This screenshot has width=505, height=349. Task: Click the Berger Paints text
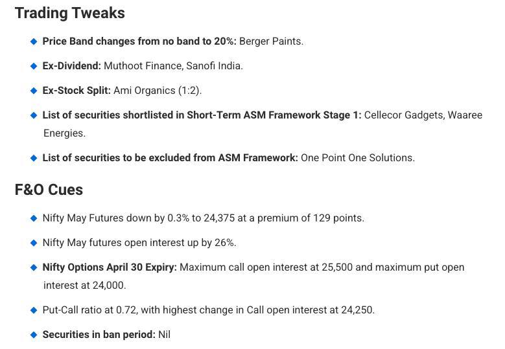click(271, 41)
